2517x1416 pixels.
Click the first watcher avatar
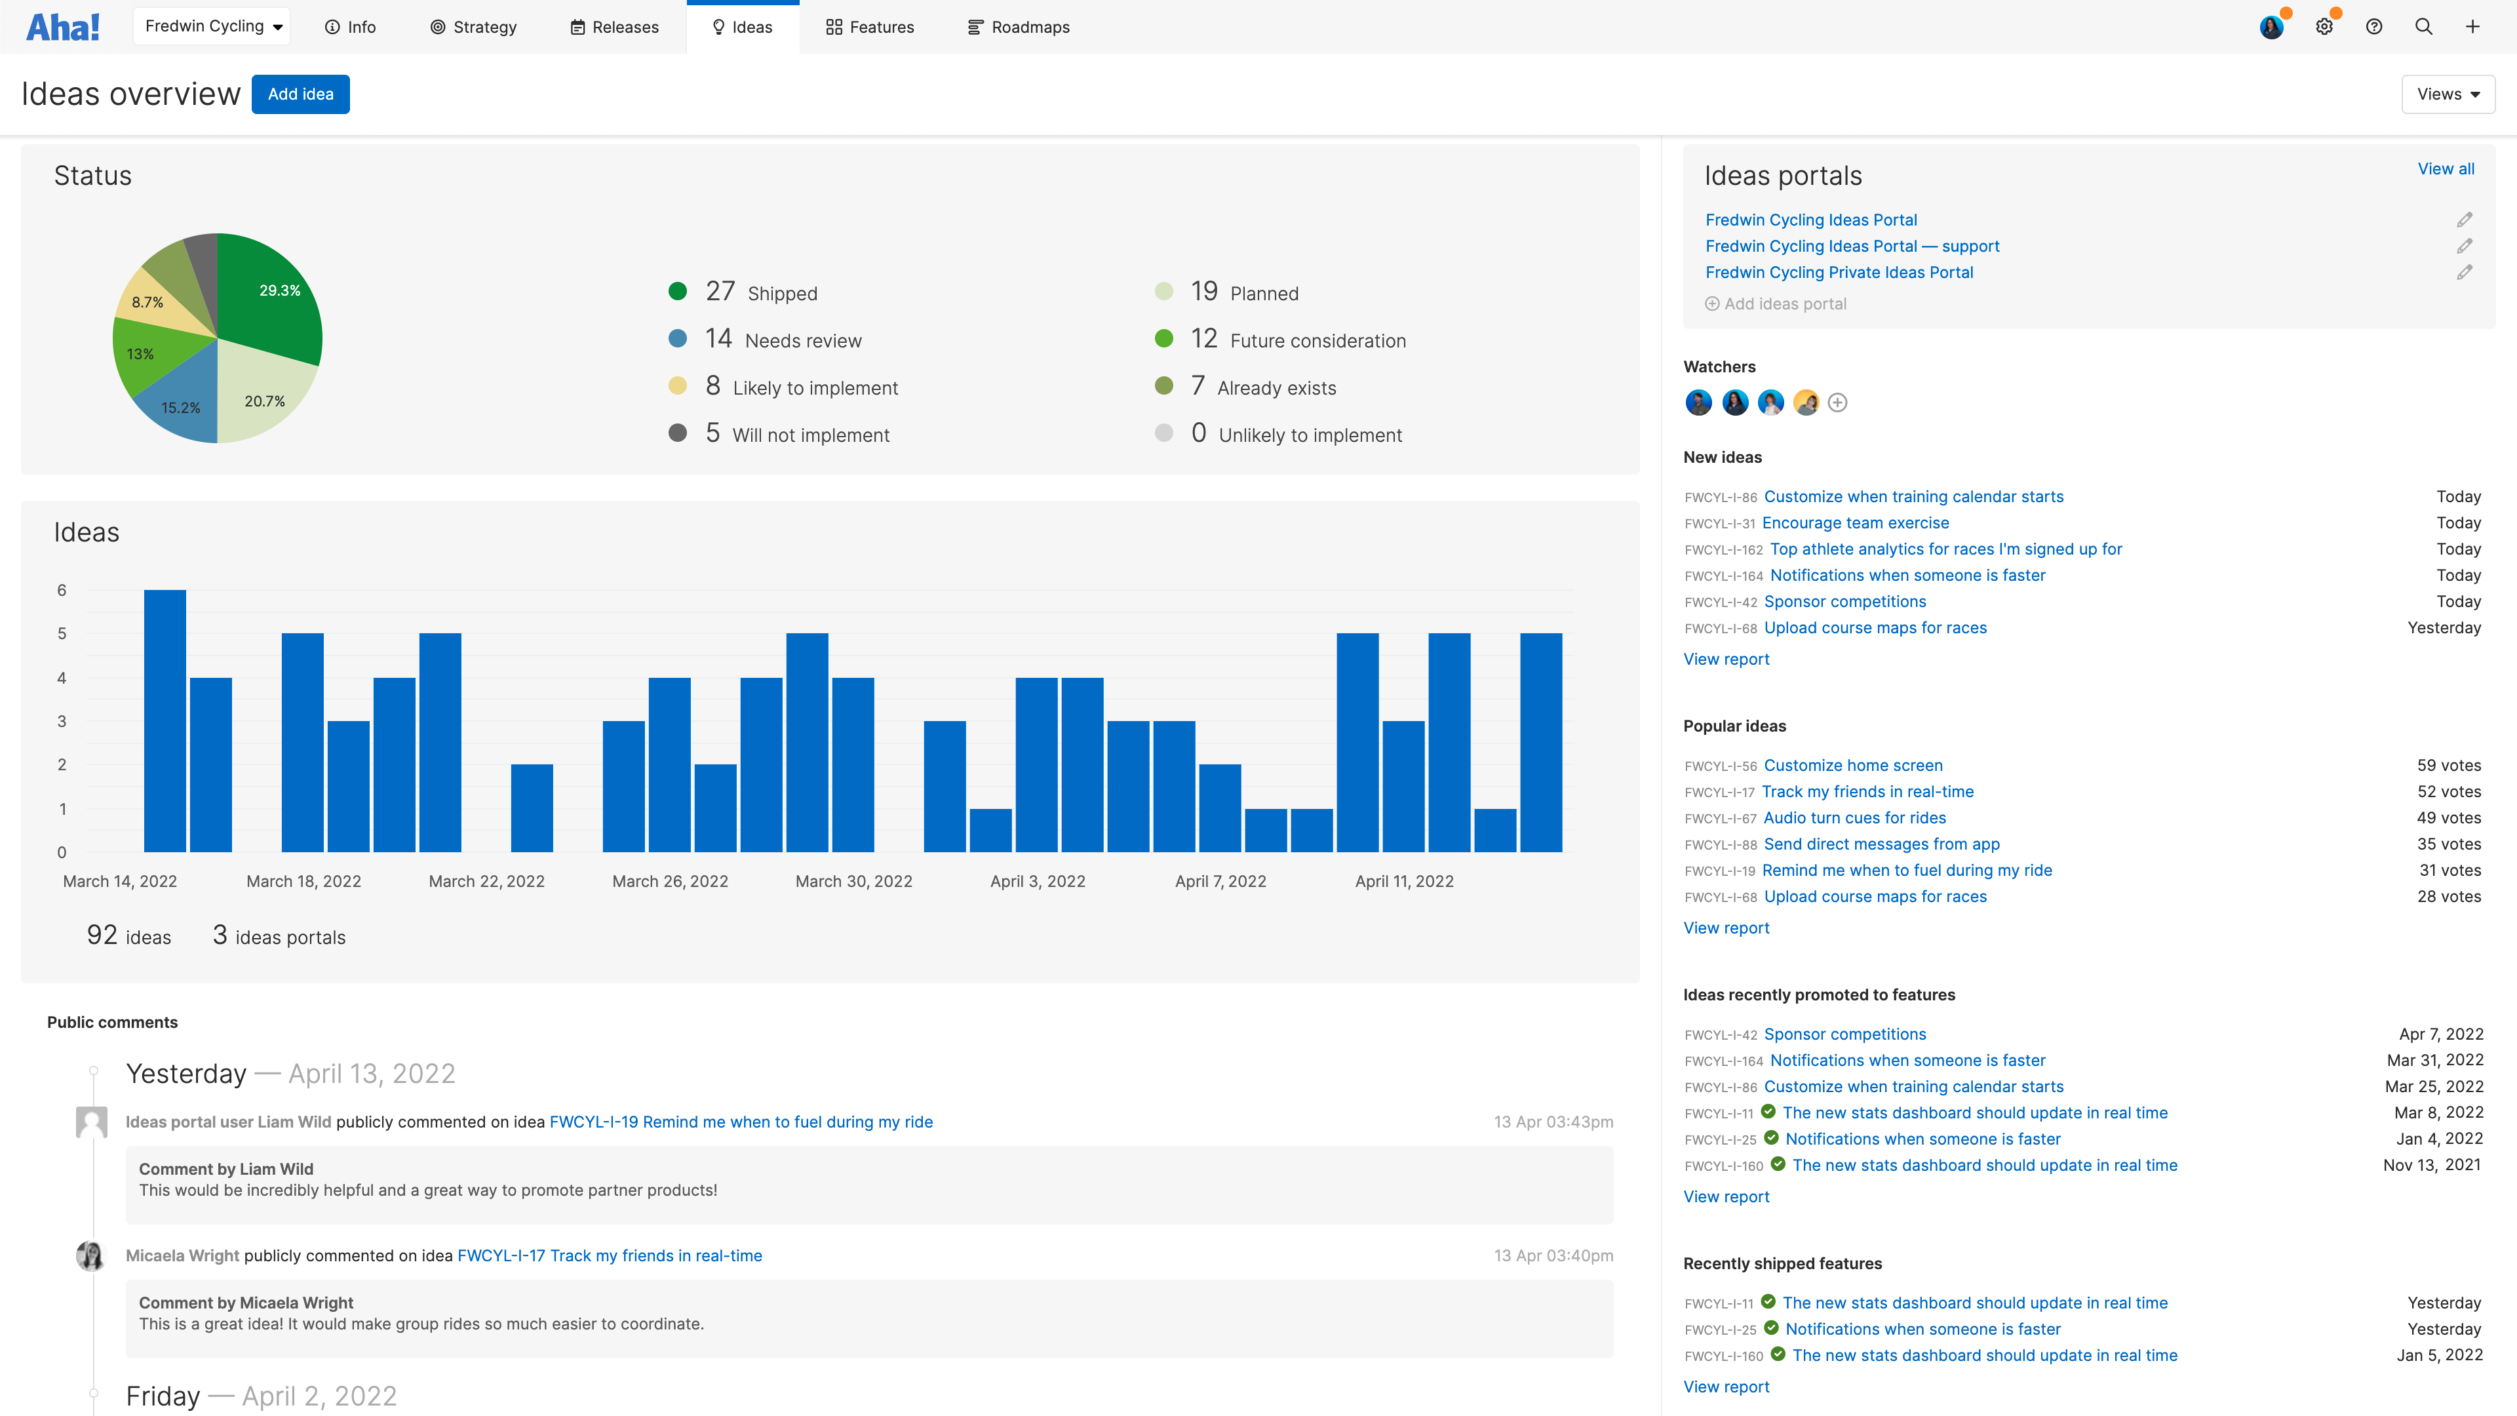(1698, 403)
